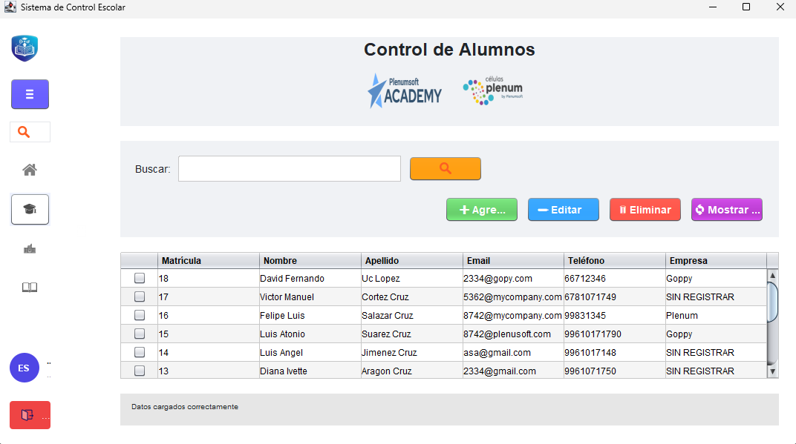796x444 pixels.
Task: Select the school building icon in the sidebar
Action: pyautogui.click(x=29, y=248)
